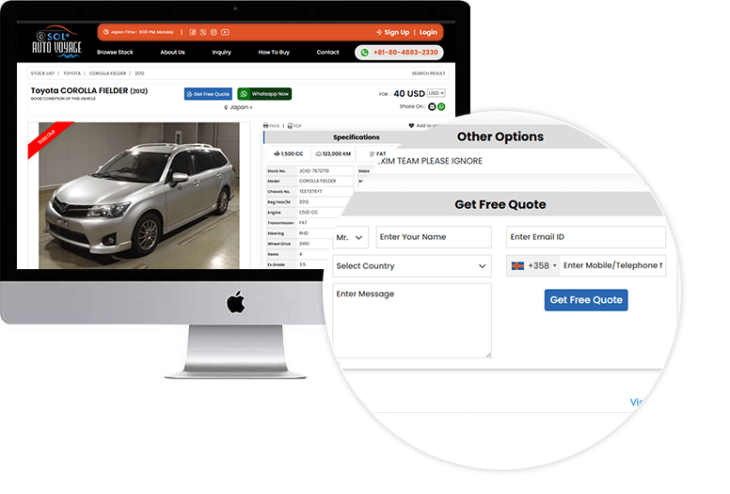Click the Specifications heading
This screenshot has height=494, width=730.
coord(357,137)
